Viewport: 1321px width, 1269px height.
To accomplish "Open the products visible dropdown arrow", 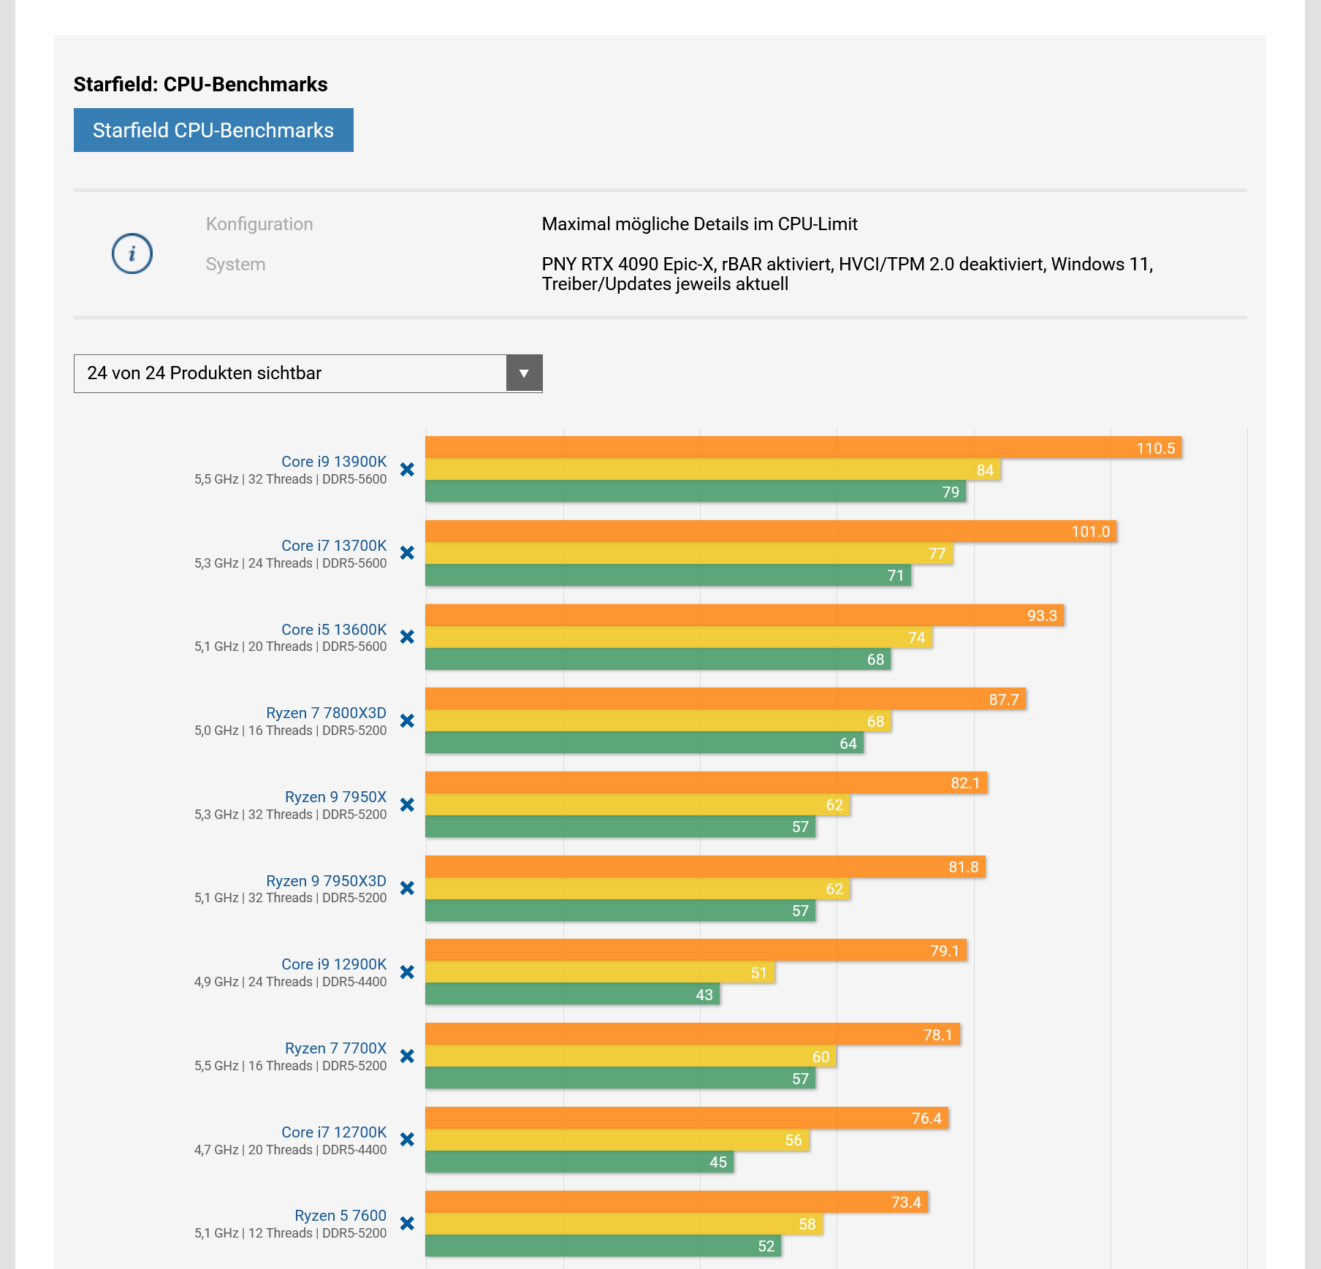I will (x=524, y=373).
